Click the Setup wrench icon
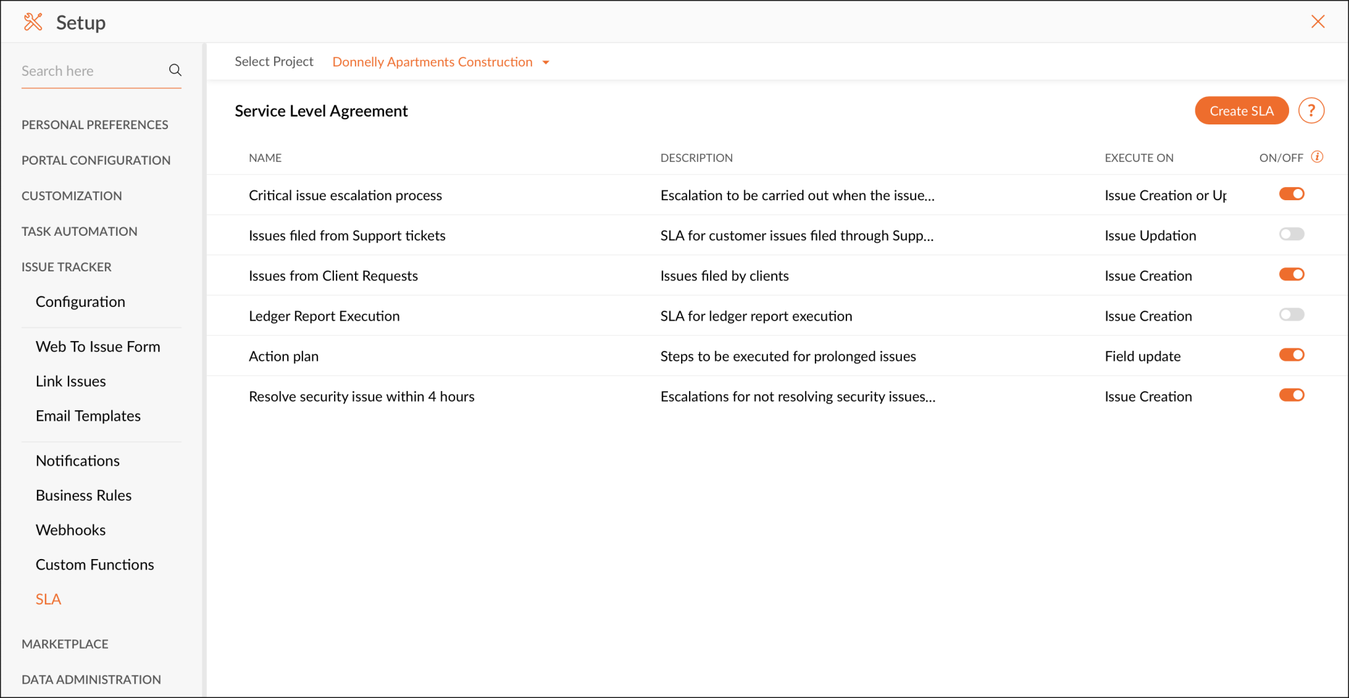Screen dimensions: 1349x698 click(32, 21)
